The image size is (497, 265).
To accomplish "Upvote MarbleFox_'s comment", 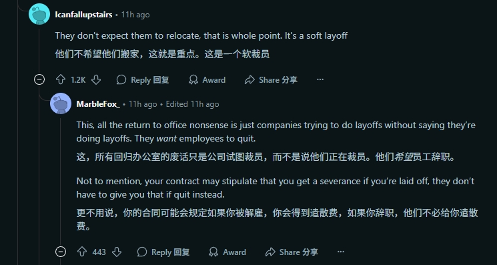I will [82, 252].
